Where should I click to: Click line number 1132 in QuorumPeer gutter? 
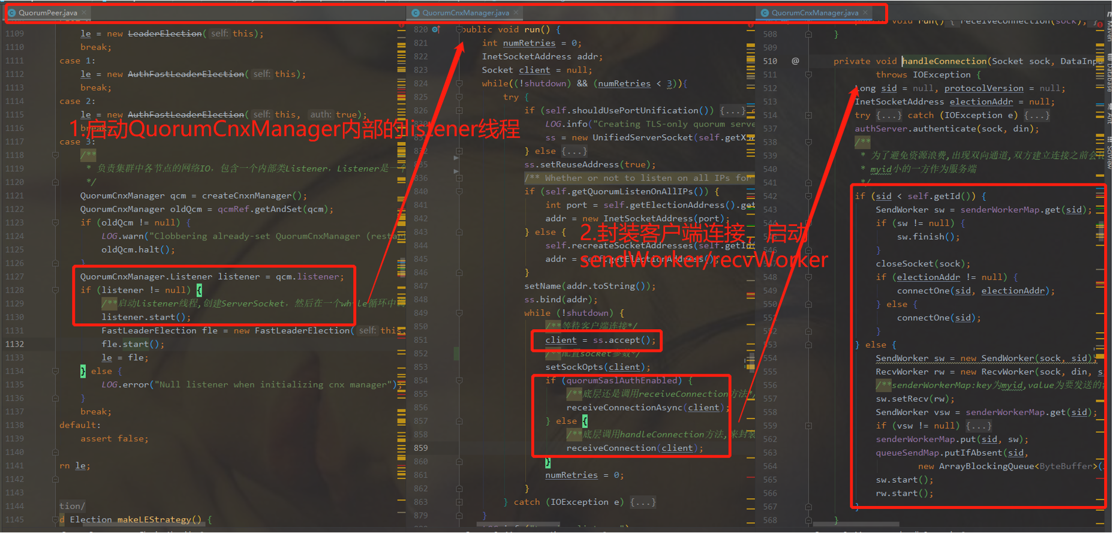coord(15,344)
